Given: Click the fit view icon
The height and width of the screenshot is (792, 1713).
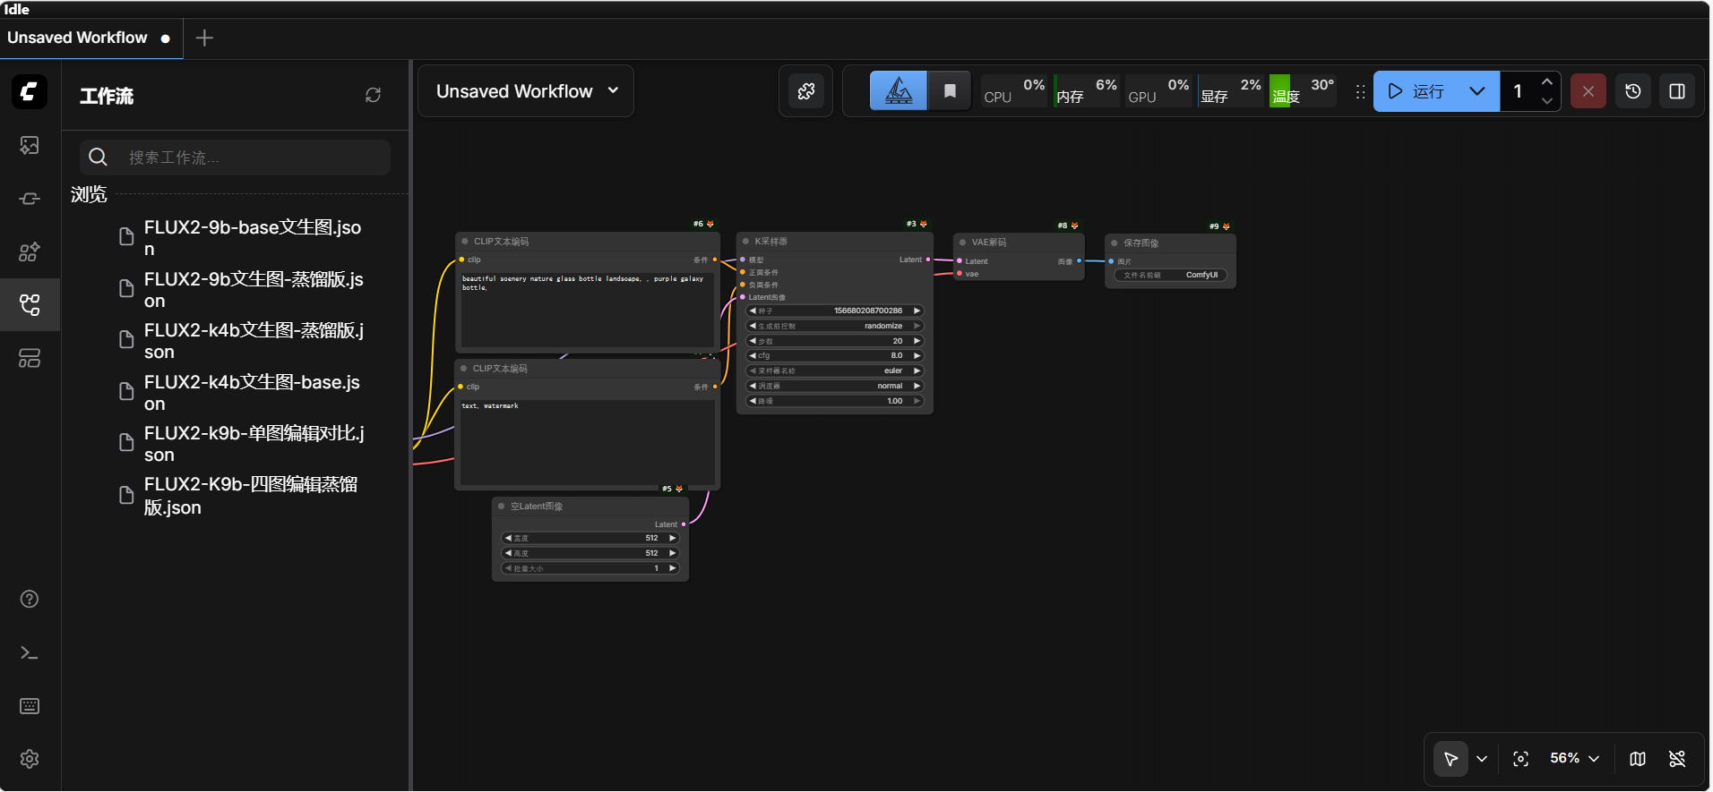Looking at the screenshot, I should [x=1520, y=759].
